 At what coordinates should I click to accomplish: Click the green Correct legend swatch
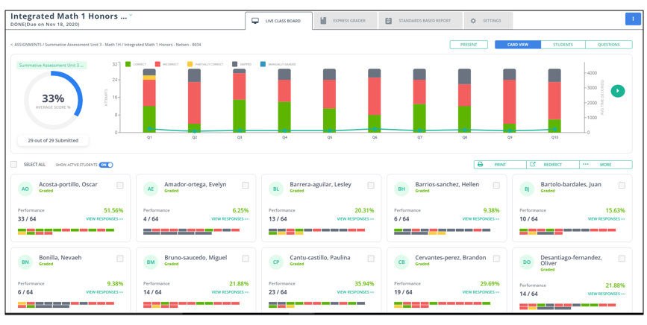pos(128,64)
